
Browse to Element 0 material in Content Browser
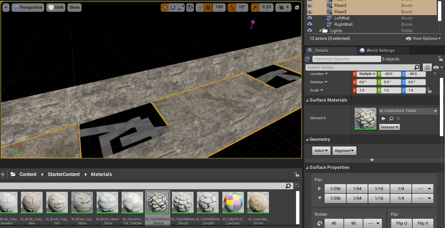pos(391,119)
